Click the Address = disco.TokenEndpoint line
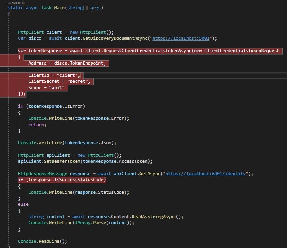287x248 pixels. pyautogui.click(x=67, y=63)
